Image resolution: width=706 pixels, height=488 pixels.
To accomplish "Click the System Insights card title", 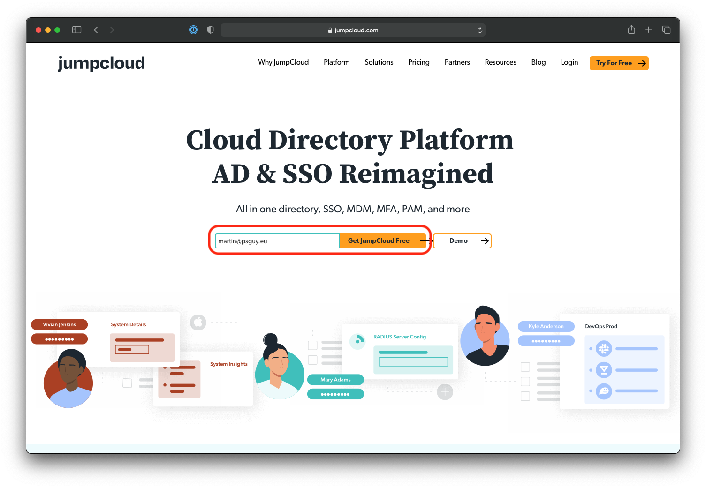I will (229, 364).
